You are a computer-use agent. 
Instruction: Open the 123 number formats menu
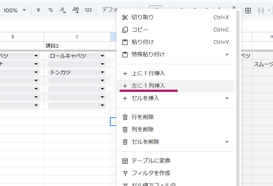(88, 10)
